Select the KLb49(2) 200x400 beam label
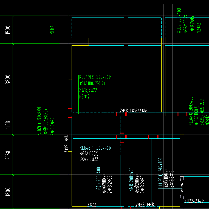Image resolution: width=209 pixels, height=209 pixels. (x=95, y=77)
